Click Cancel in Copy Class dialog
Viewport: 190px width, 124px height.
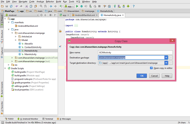click(155, 76)
